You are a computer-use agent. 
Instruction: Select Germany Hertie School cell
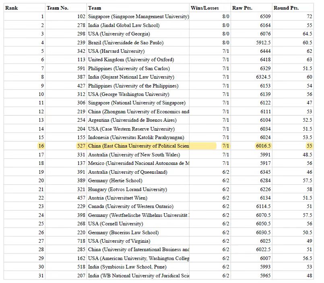coord(138,181)
